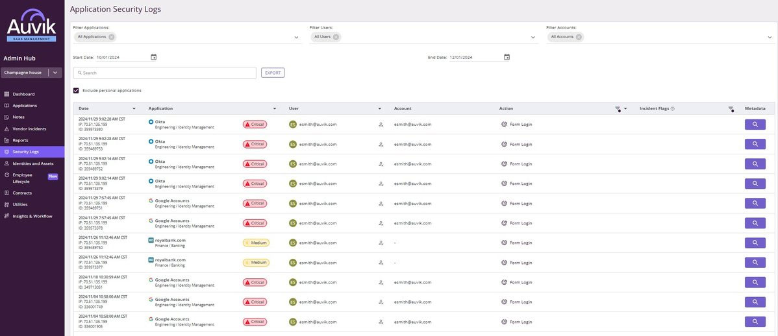This screenshot has height=336, width=778.
Task: Open the End Date calendar picker
Action: tap(507, 57)
